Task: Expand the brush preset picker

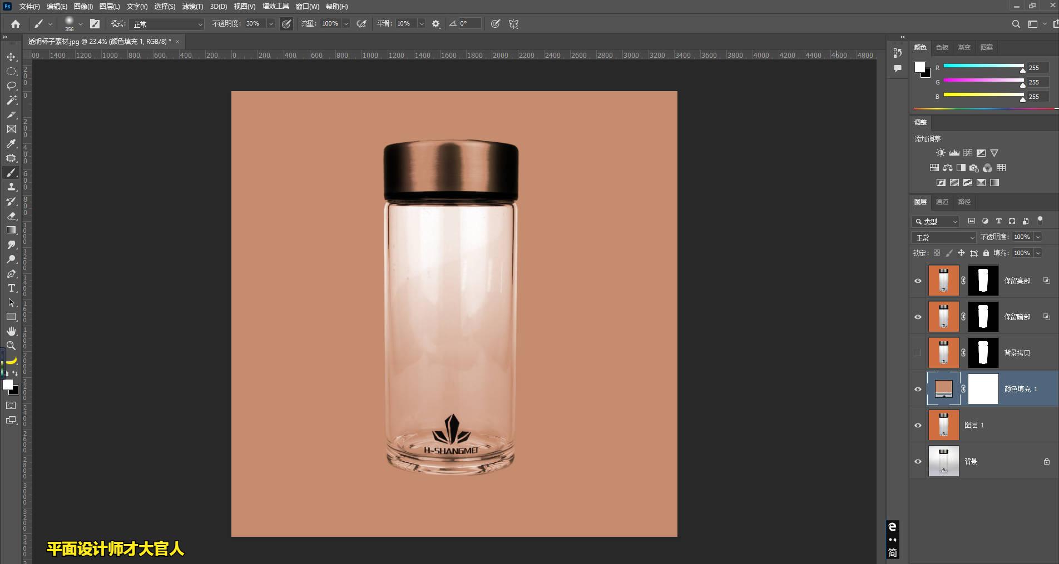Action: (81, 23)
